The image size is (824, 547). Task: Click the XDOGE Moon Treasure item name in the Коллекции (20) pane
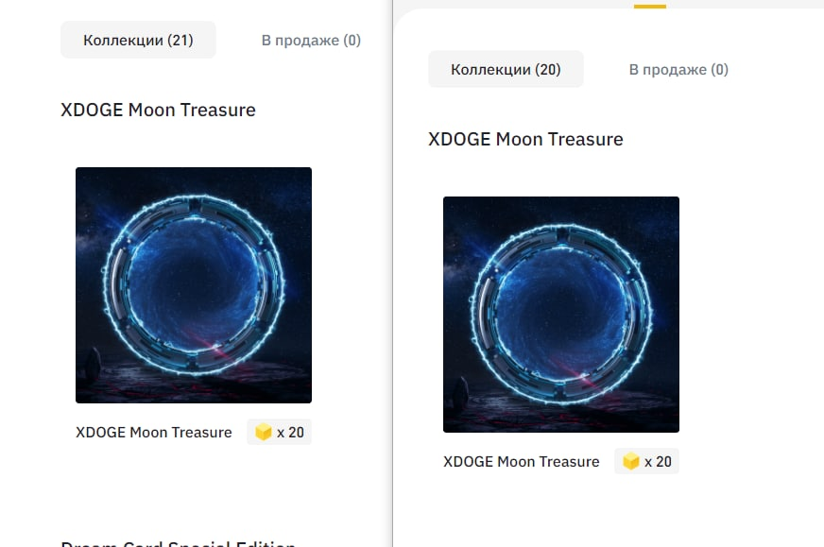click(x=522, y=461)
